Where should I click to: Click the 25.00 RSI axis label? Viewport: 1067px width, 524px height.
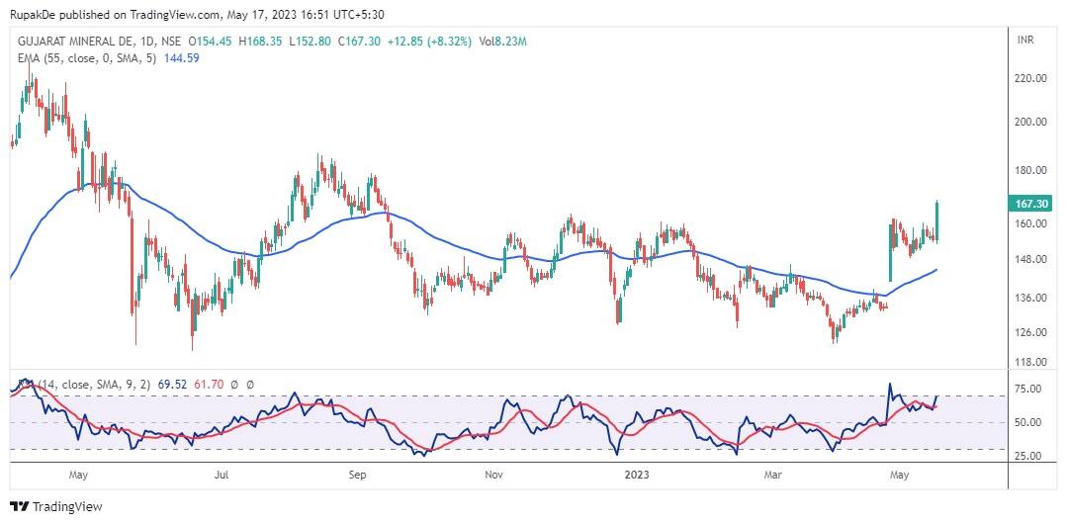click(1029, 456)
